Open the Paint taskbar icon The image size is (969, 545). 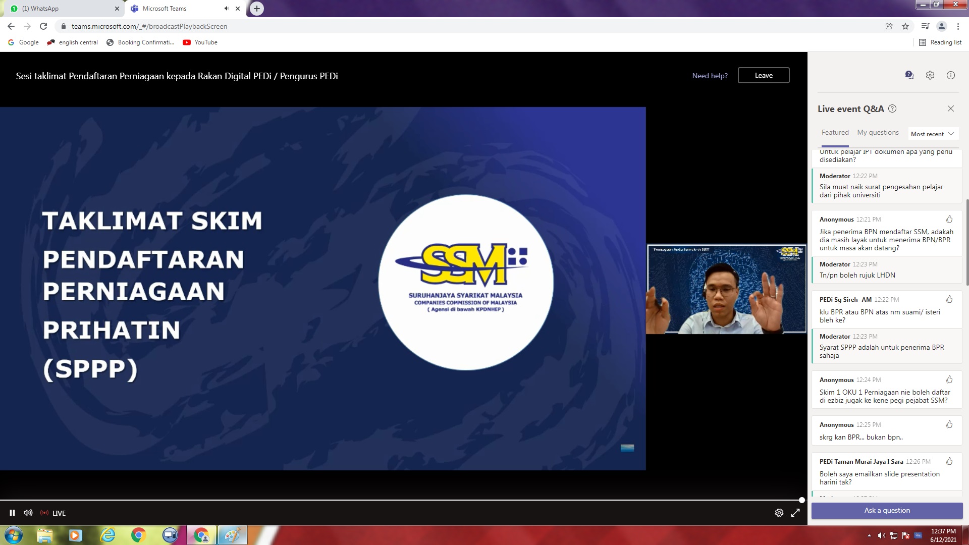(x=232, y=535)
